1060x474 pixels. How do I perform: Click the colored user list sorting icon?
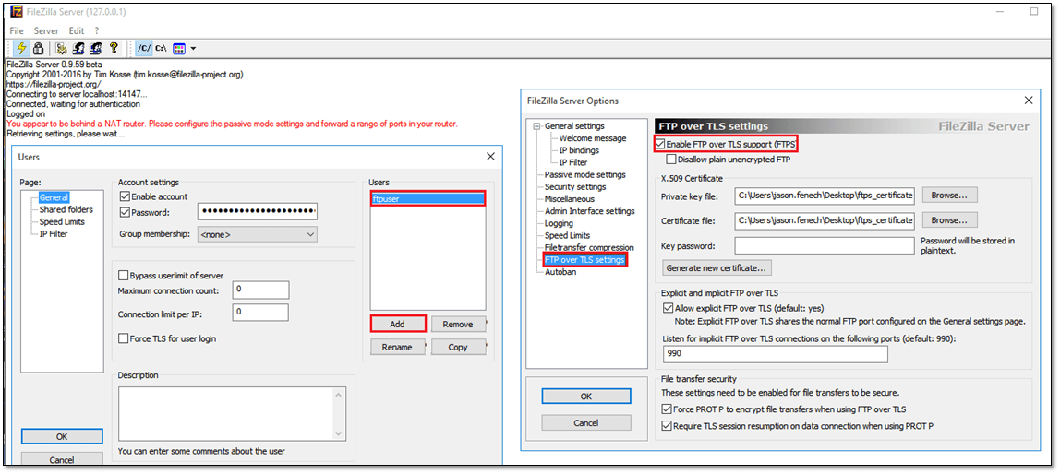(179, 49)
